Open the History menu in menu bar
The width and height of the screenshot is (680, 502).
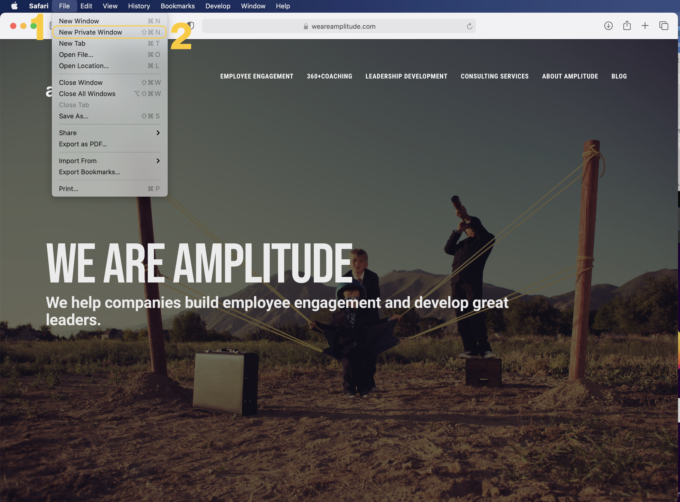139,6
